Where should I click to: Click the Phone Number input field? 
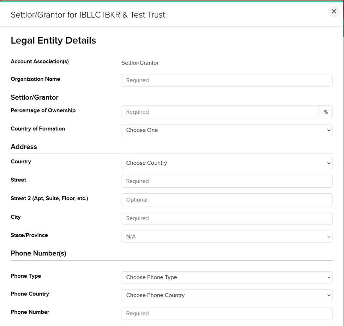tap(227, 313)
